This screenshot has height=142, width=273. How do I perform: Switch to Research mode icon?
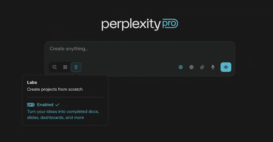65,67
